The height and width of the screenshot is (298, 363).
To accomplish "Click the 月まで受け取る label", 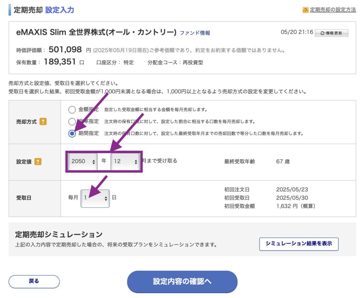I will [x=160, y=161].
